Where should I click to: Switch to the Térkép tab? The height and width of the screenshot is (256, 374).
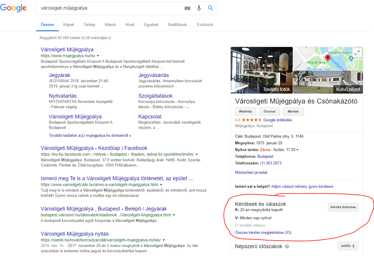point(89,25)
